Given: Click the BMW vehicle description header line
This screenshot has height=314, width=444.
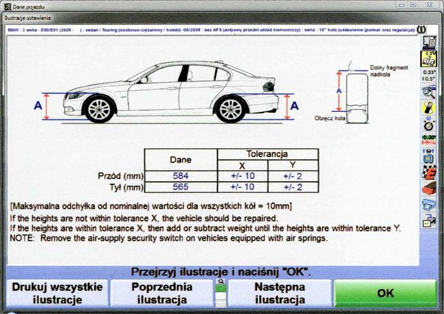Looking at the screenshot, I should click(205, 31).
